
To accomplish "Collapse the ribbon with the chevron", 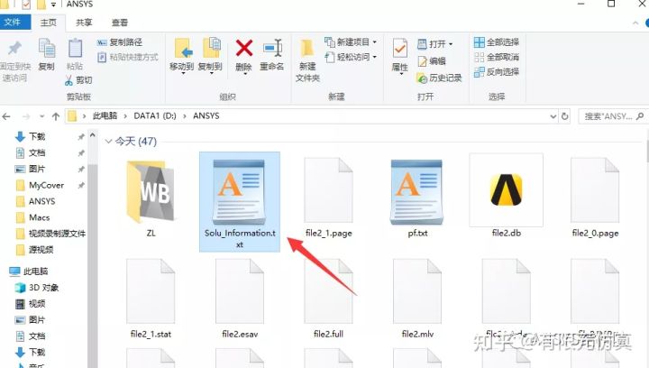I will (635, 23).
